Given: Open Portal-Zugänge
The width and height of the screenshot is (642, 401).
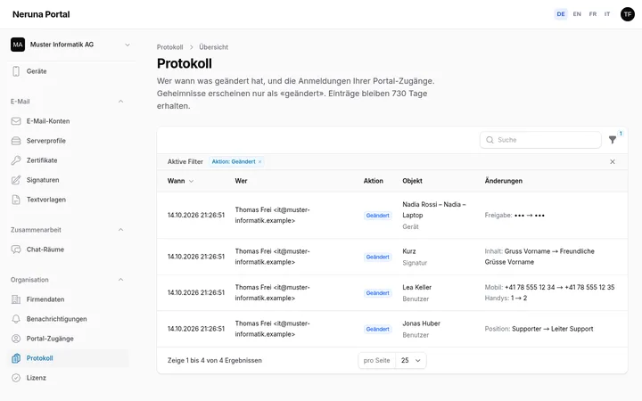Looking at the screenshot, I should coord(69,339).
